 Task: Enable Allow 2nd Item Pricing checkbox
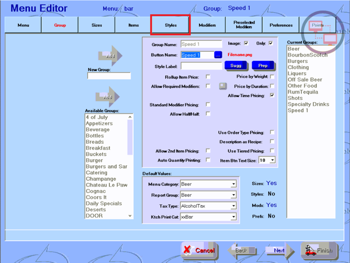coord(208,151)
